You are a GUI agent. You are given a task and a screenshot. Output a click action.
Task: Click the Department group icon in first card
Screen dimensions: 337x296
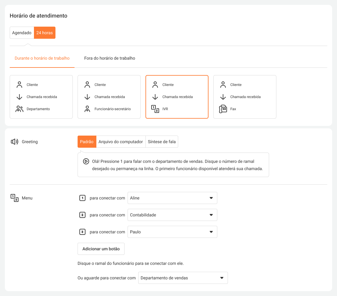[x=19, y=109]
